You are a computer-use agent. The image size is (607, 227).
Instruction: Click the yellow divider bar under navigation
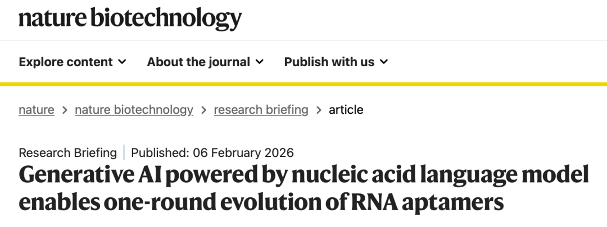303,85
